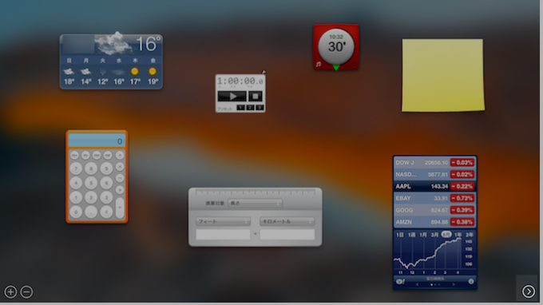Click Wednesday 16° forecast icon
This screenshot has width=543, height=305.
click(119, 72)
